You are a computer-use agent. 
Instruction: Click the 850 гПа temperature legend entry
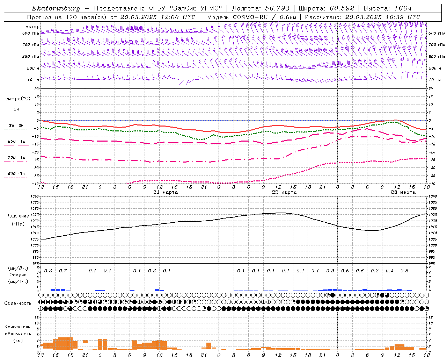pos(16,141)
